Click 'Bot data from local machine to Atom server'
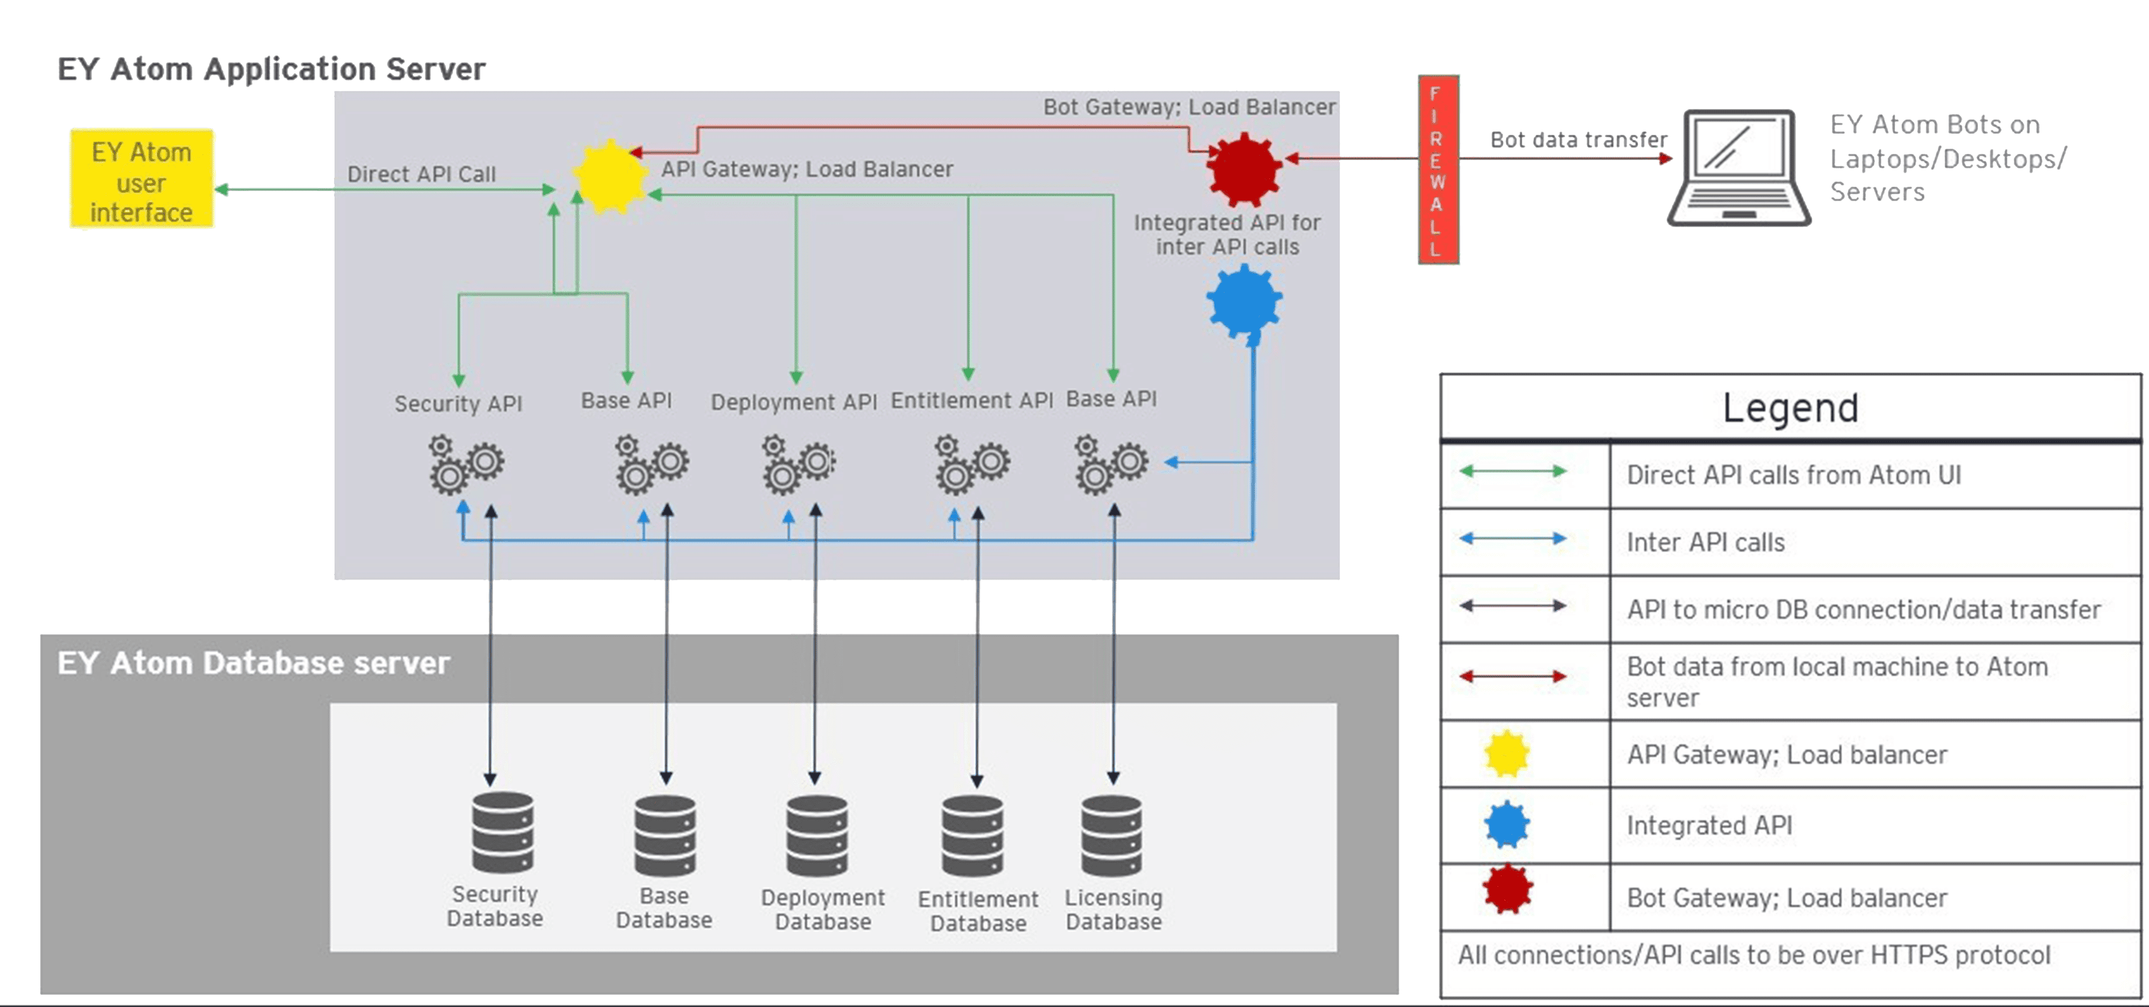 [x=1837, y=682]
